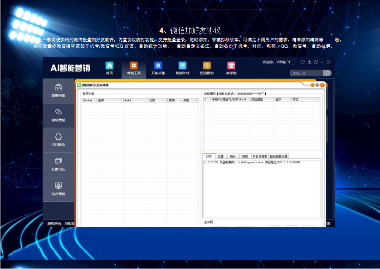Screen dimensions: 380x269
Task: Click the 名字 column header
Action: tap(283, 99)
